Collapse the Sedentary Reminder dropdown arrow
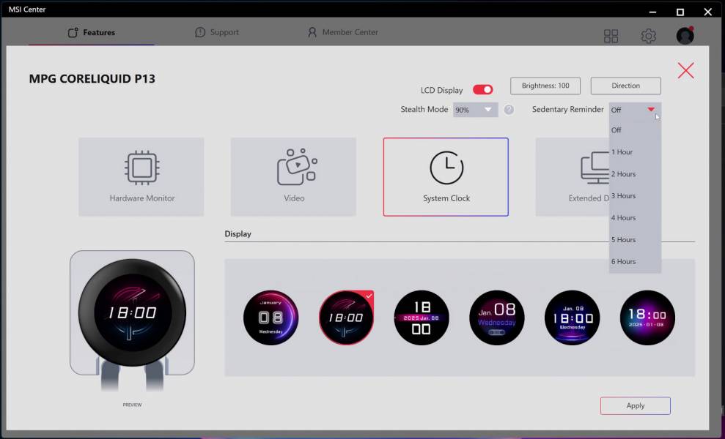Image resolution: width=725 pixels, height=439 pixels. (651, 110)
